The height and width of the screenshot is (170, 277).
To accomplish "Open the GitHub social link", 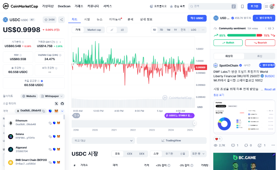I will pos(62,103).
